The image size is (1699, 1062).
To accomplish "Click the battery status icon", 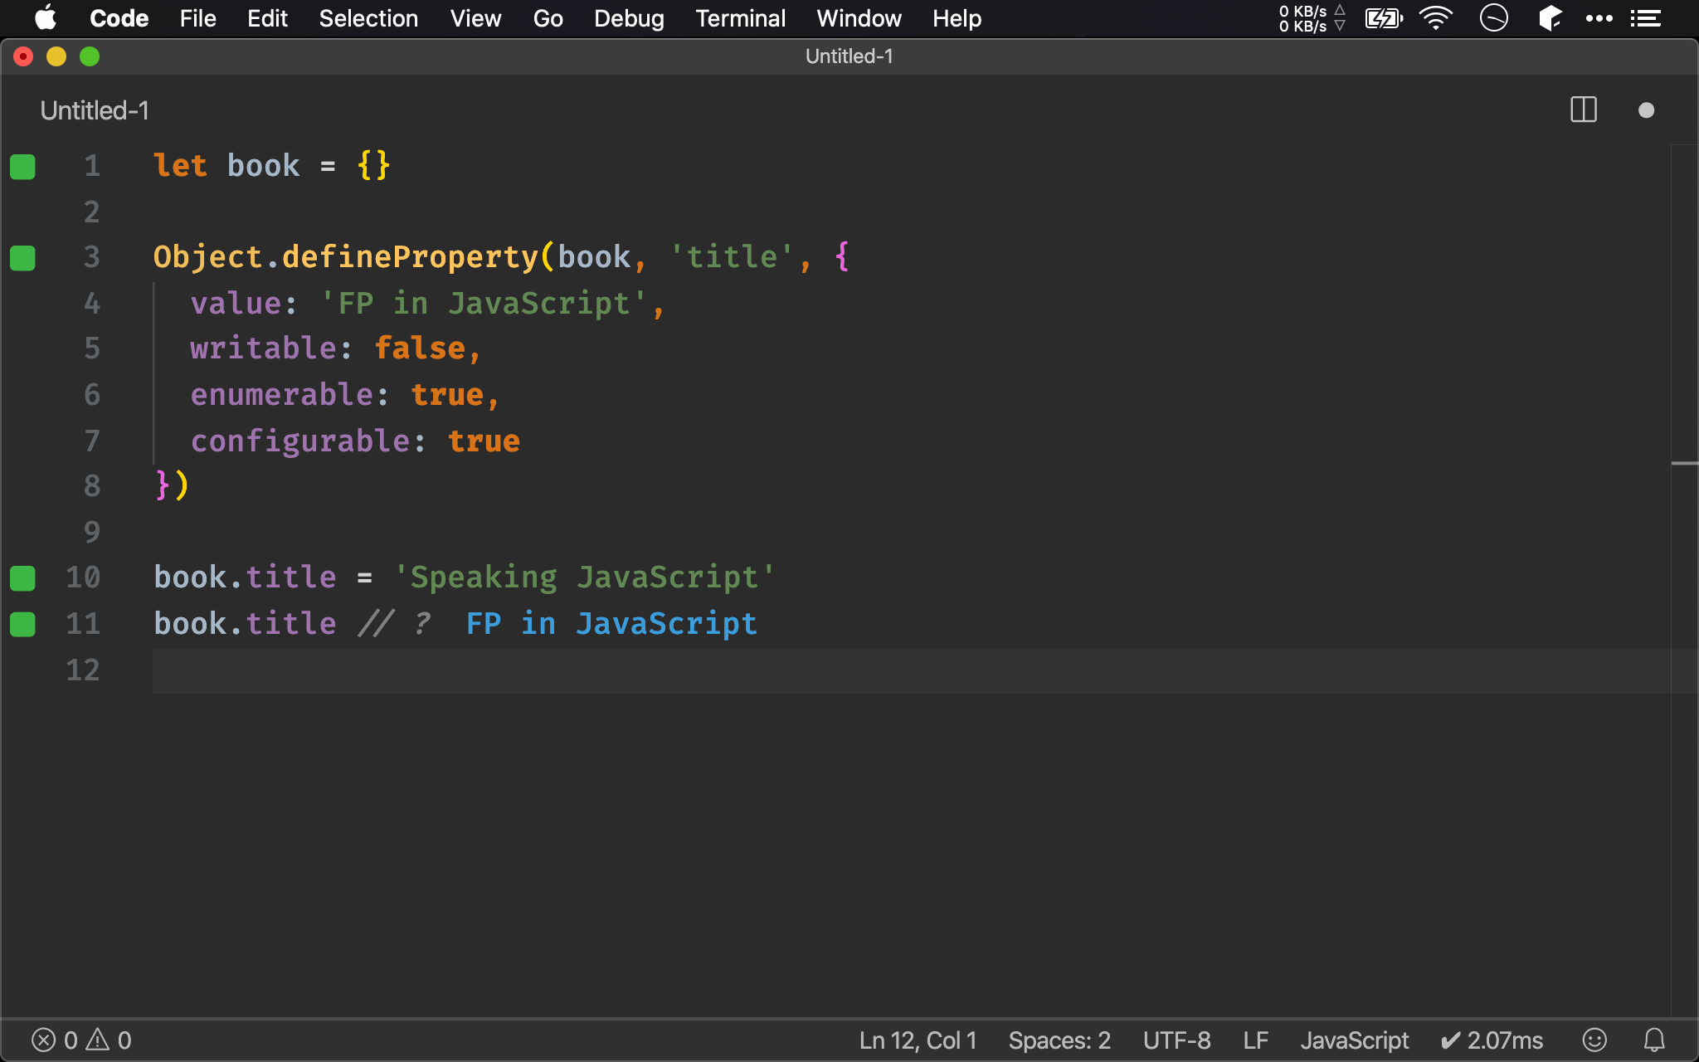I will coord(1383,18).
